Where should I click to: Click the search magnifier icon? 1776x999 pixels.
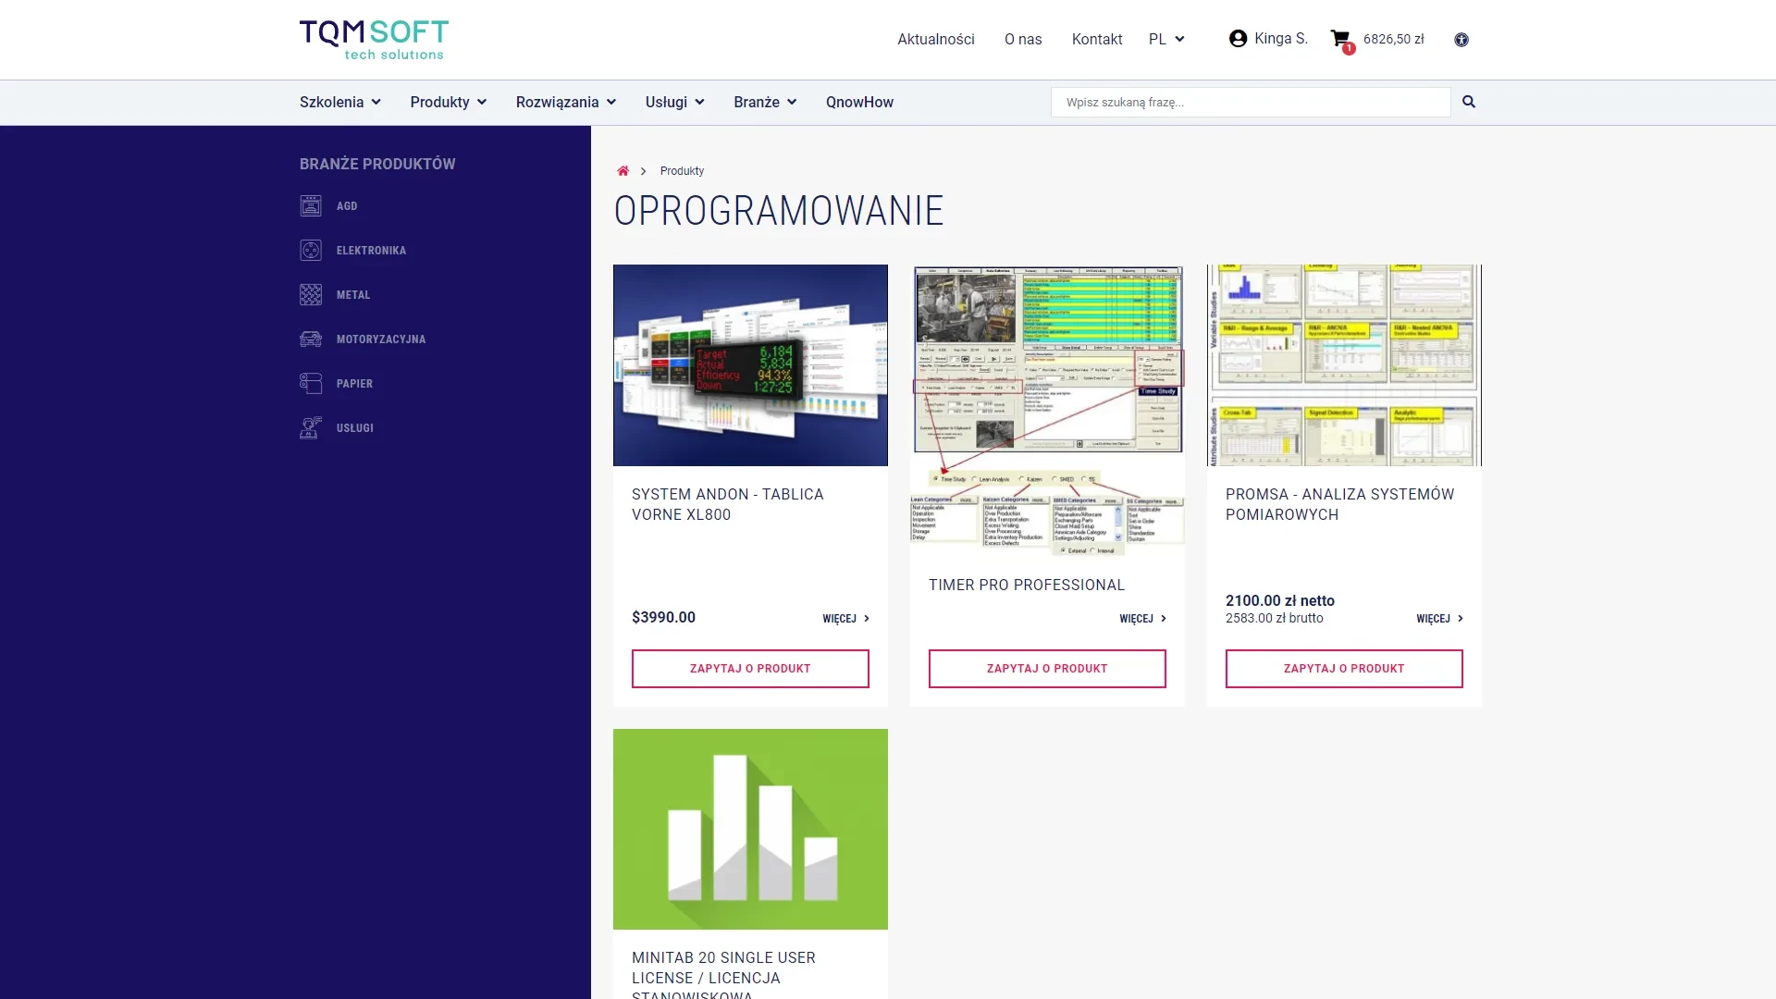[x=1469, y=102]
